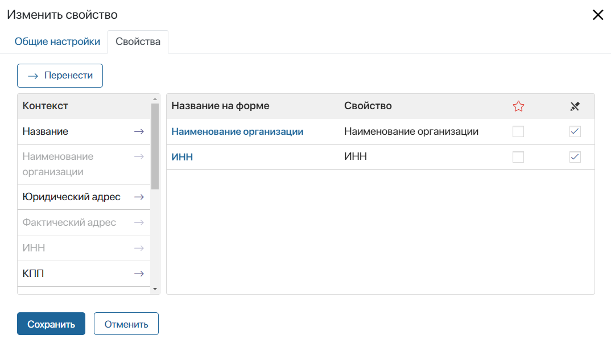Tick the star checkbox for Наименование организации
Image resolution: width=611 pixels, height=339 pixels.
pos(518,131)
